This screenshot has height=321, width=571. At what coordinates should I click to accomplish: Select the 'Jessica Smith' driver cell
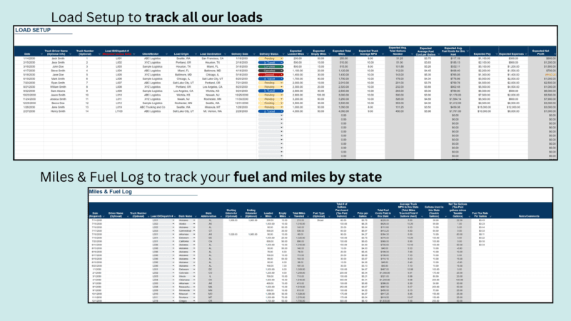click(x=58, y=99)
